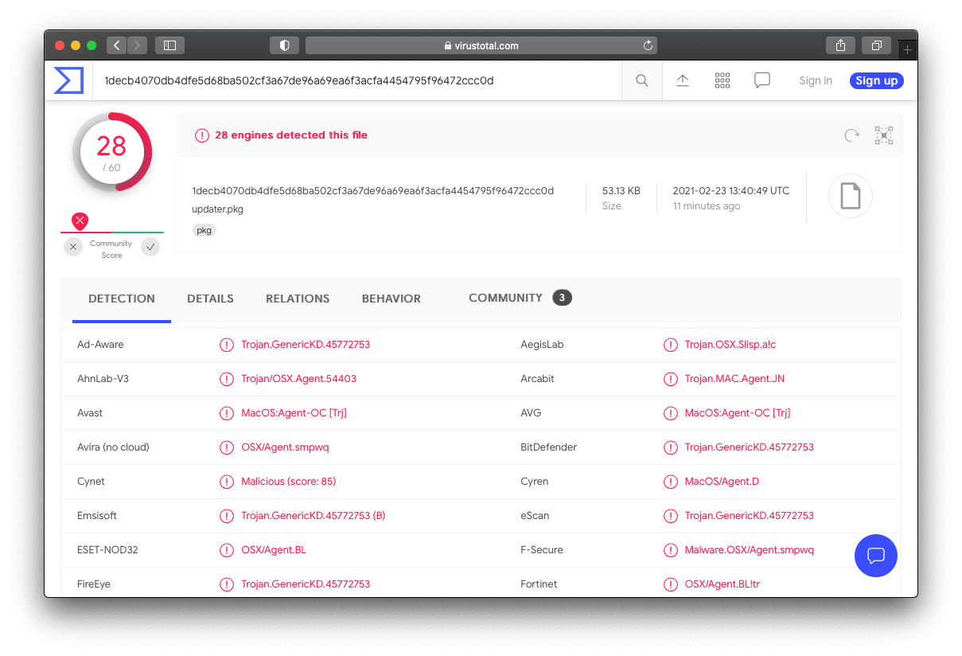The width and height of the screenshot is (962, 656).
Task: Expand the report using the fullscreen icon
Action: pyautogui.click(x=883, y=135)
